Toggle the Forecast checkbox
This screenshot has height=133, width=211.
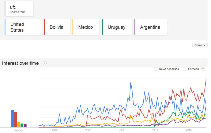(184, 69)
